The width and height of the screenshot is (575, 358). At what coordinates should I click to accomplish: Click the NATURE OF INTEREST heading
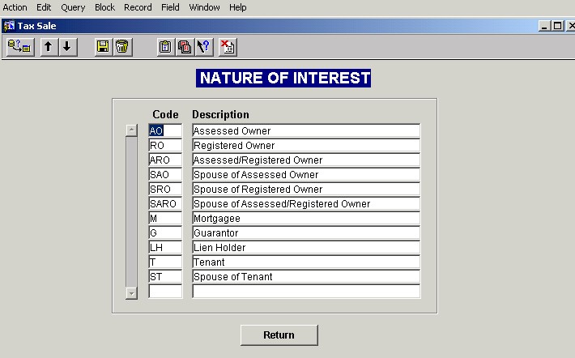tap(283, 78)
